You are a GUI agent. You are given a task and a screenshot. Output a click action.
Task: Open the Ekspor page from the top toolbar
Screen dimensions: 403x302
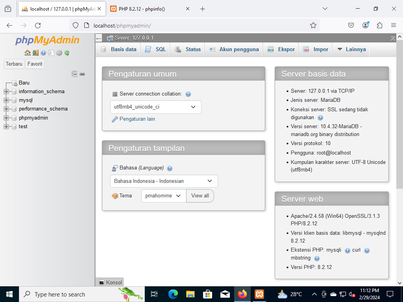280,49
